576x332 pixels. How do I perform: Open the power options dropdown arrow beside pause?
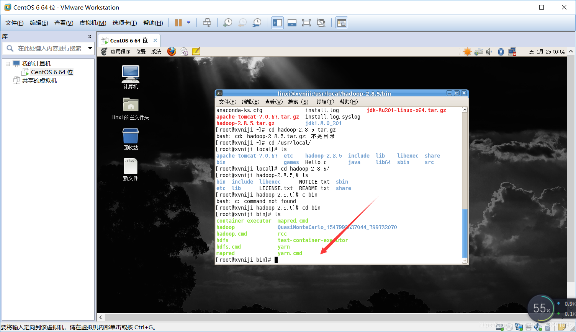[188, 23]
